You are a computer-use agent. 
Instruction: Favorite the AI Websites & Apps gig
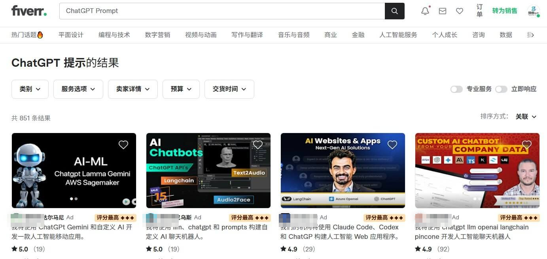tap(392, 145)
